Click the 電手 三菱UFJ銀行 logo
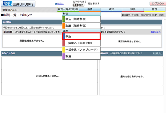167x113 pixels. [18, 3]
